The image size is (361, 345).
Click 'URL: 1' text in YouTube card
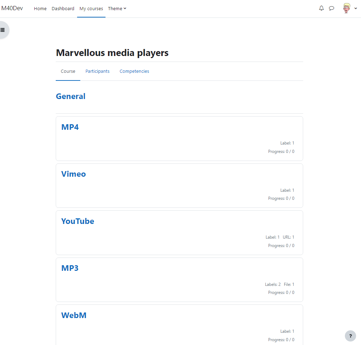tap(288, 237)
